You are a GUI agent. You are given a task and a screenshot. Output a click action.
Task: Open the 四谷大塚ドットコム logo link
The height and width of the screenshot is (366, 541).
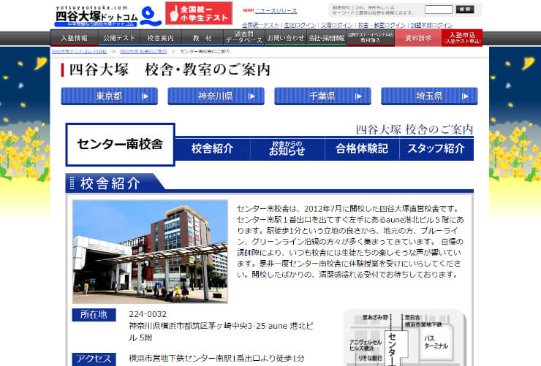click(108, 16)
